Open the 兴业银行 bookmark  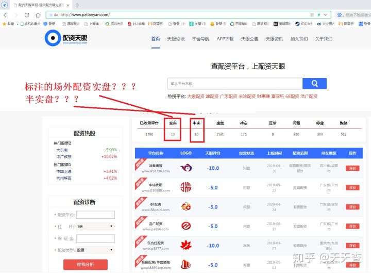(x=326, y=24)
